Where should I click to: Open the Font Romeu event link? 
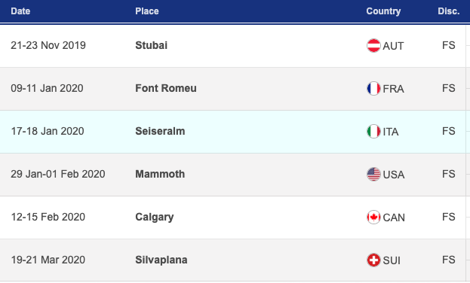click(x=166, y=88)
